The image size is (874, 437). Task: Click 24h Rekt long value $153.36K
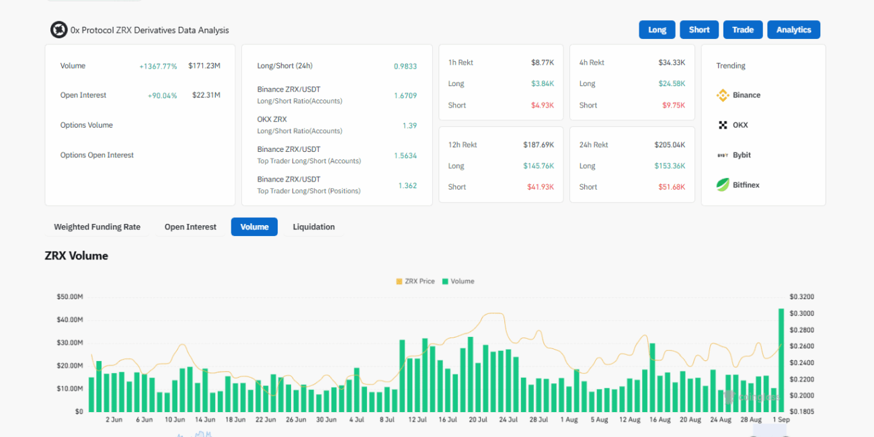[x=670, y=166]
